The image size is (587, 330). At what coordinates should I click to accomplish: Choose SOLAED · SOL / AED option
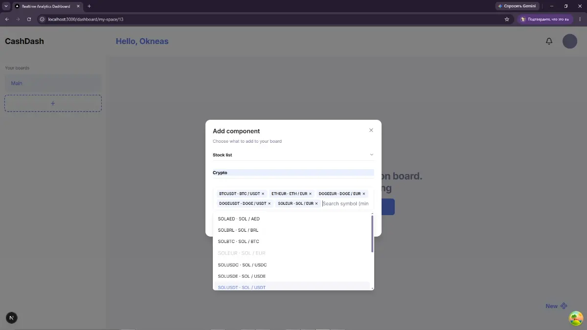coord(292,219)
